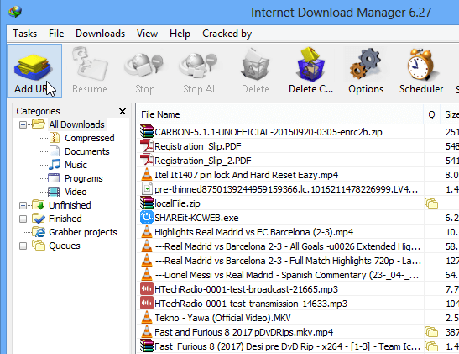Open the View menu
The height and width of the screenshot is (354, 459).
[147, 34]
